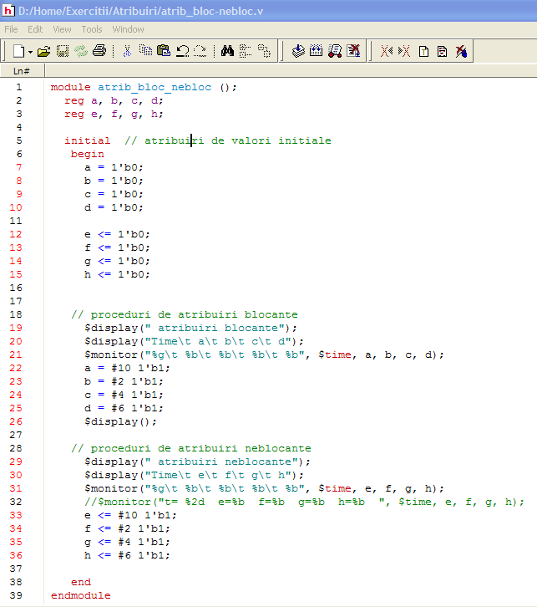
Task: Click the statement 'c = #4 1'b1;'
Action: coord(124,395)
